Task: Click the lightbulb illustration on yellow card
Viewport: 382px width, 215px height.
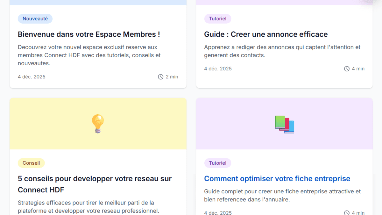Action: pyautogui.click(x=98, y=124)
